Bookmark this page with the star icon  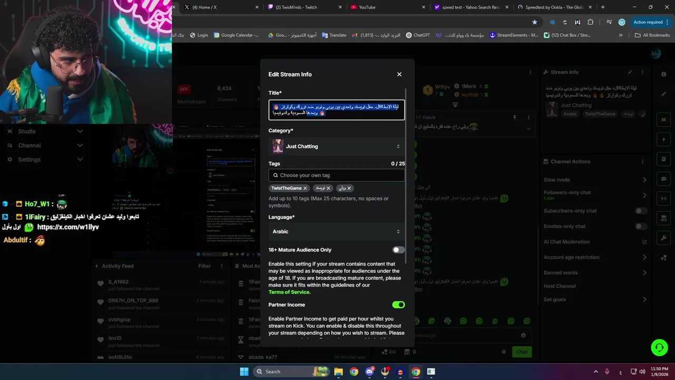(534, 22)
